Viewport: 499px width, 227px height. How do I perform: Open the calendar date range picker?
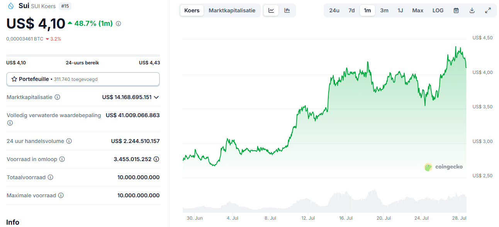pos(456,10)
